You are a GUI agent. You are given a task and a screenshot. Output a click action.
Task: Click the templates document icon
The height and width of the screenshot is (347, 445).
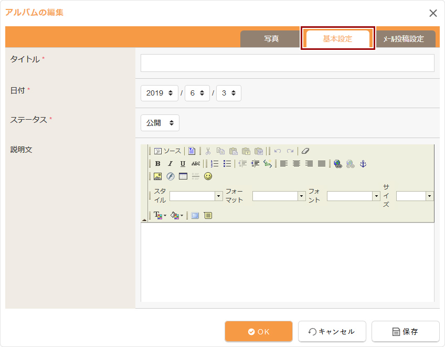[192, 151]
